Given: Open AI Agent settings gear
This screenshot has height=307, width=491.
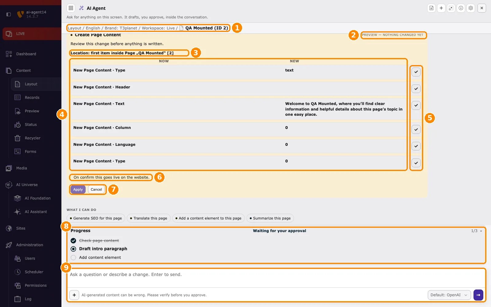Looking at the screenshot, I should click(471, 8).
